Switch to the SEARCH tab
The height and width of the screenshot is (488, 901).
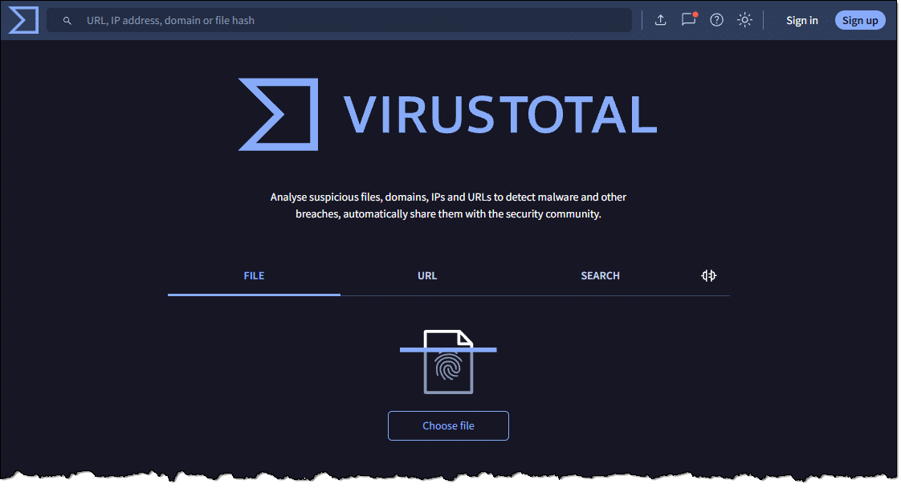pos(600,275)
